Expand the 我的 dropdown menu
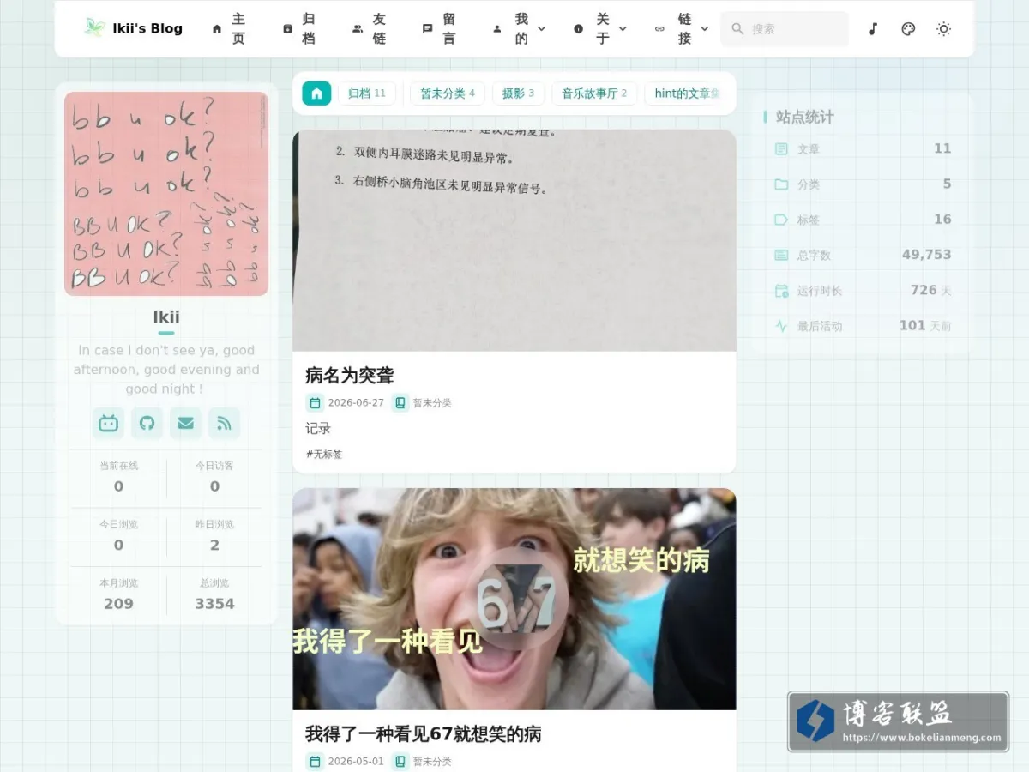Image resolution: width=1029 pixels, height=772 pixels. pyautogui.click(x=518, y=28)
